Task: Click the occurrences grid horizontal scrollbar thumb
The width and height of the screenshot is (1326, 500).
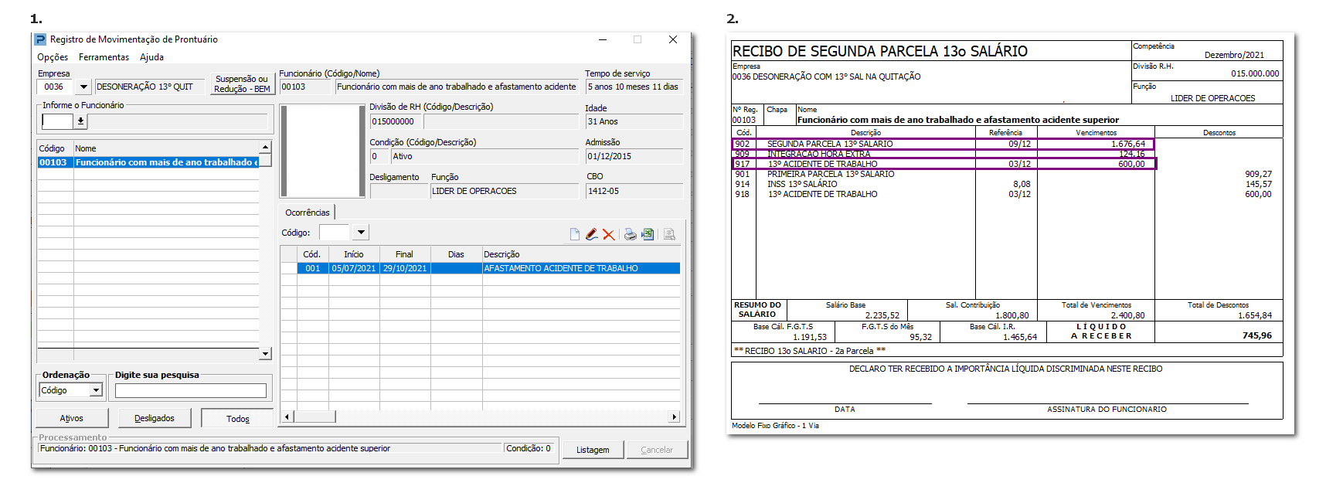Action: tap(314, 417)
